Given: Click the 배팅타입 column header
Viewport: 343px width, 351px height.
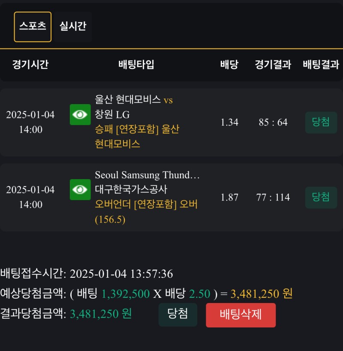Looking at the screenshot, I should (136, 65).
